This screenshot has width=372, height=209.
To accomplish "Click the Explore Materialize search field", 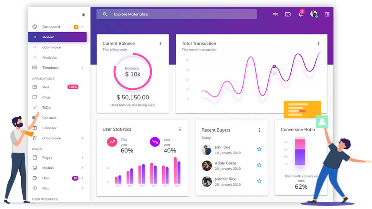I will tap(182, 14).
